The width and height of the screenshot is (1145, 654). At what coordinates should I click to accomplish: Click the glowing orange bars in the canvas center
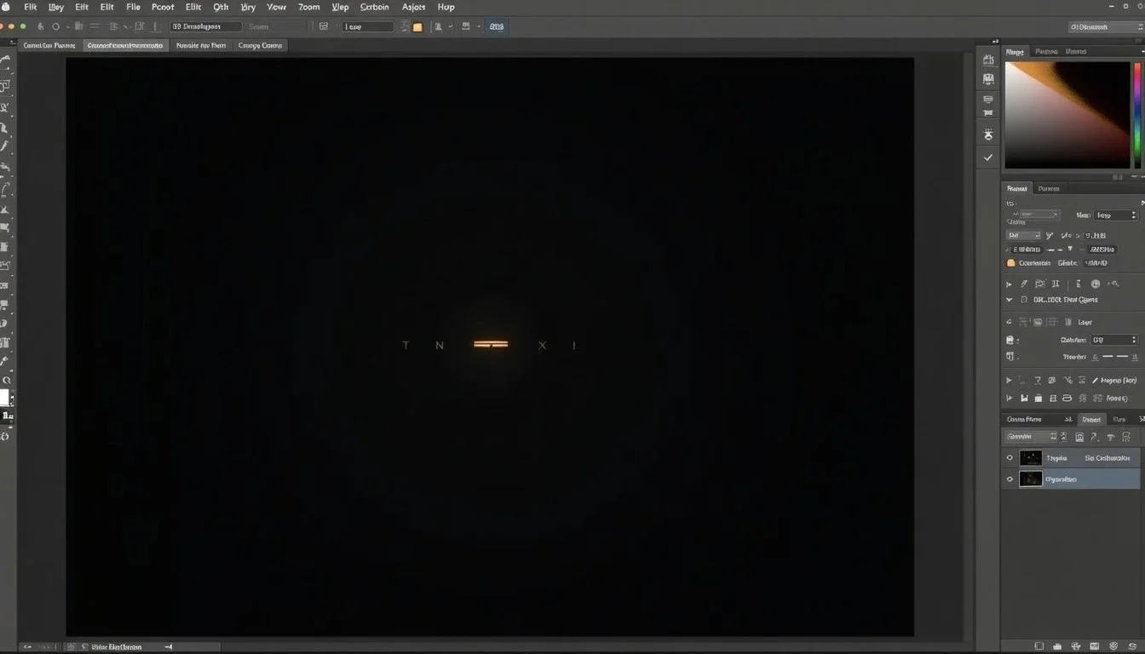(x=491, y=345)
